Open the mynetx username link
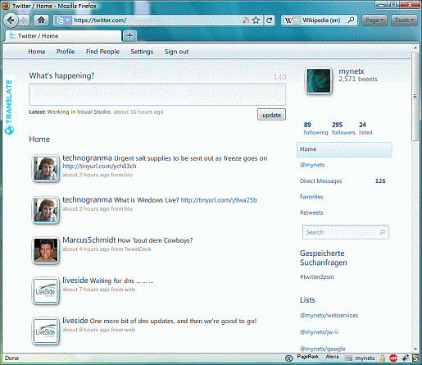Viewport: 422px width, 365px height. pos(352,71)
